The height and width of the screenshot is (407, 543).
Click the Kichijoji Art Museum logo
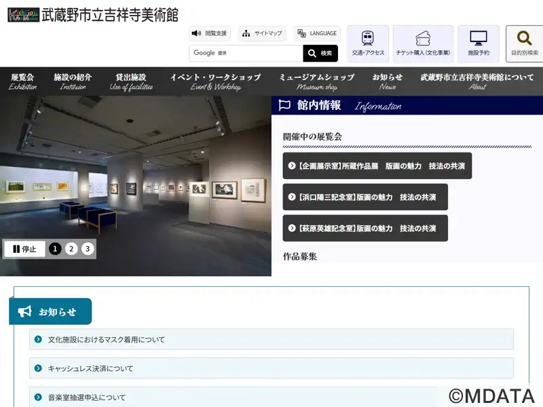24,15
